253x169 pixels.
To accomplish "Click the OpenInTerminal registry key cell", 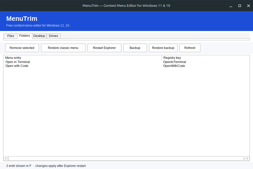I will point(174,62).
